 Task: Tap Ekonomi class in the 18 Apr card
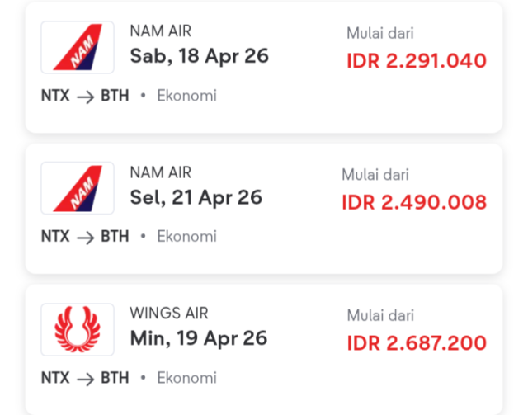[x=186, y=96]
